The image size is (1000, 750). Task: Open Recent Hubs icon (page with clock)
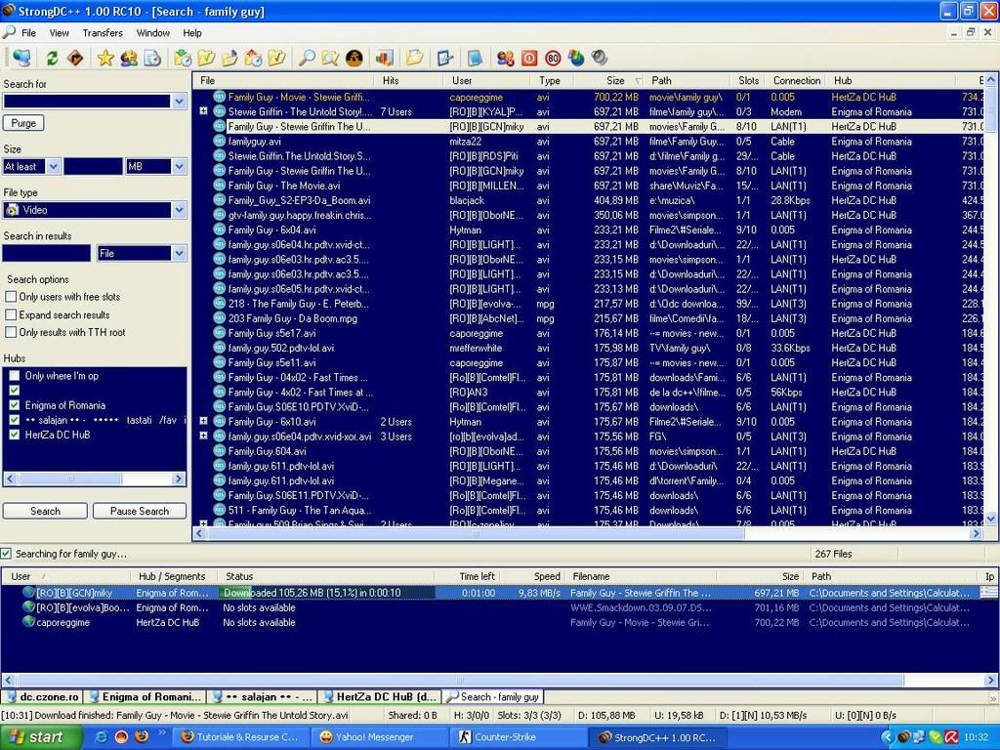click(152, 58)
